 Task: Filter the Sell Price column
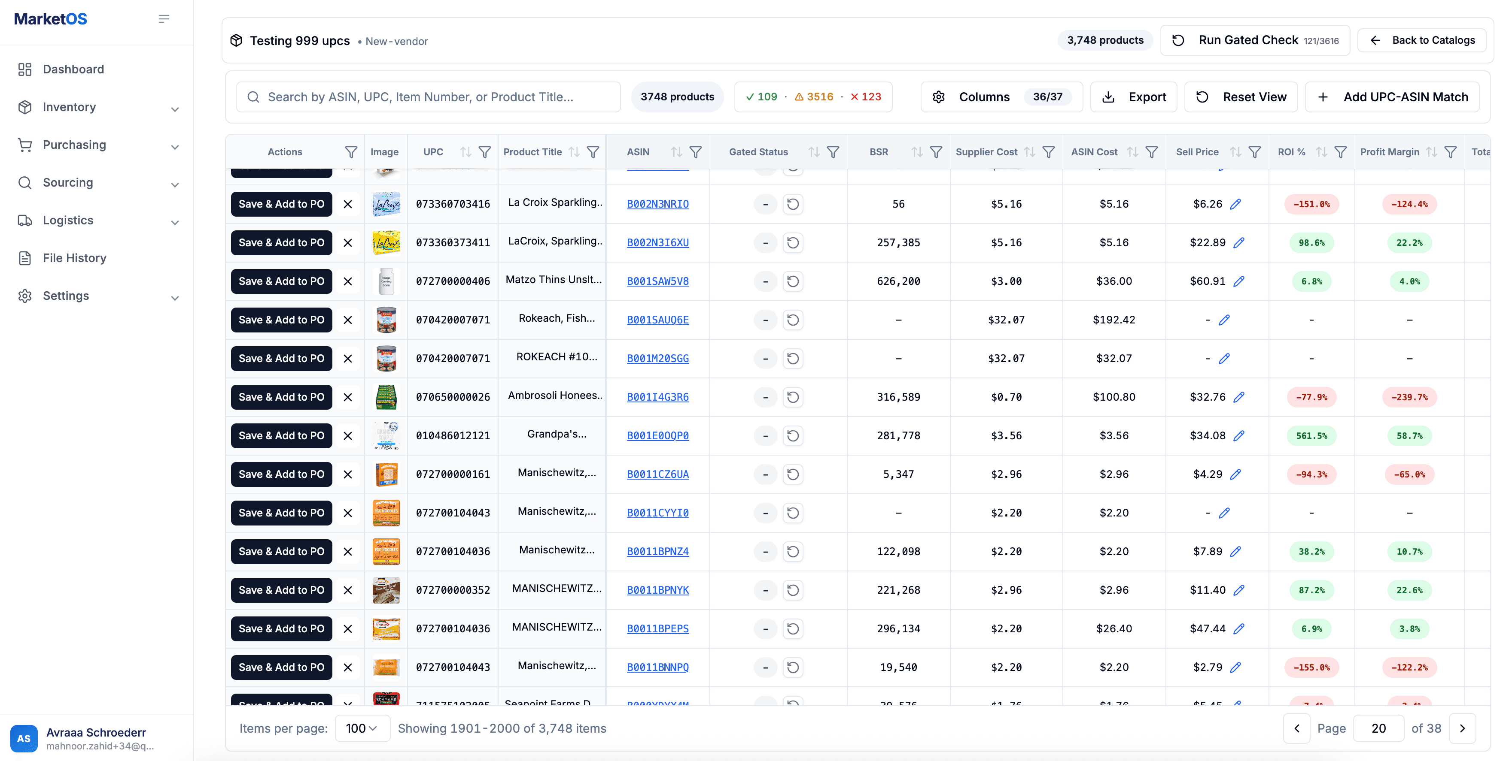[x=1255, y=152]
